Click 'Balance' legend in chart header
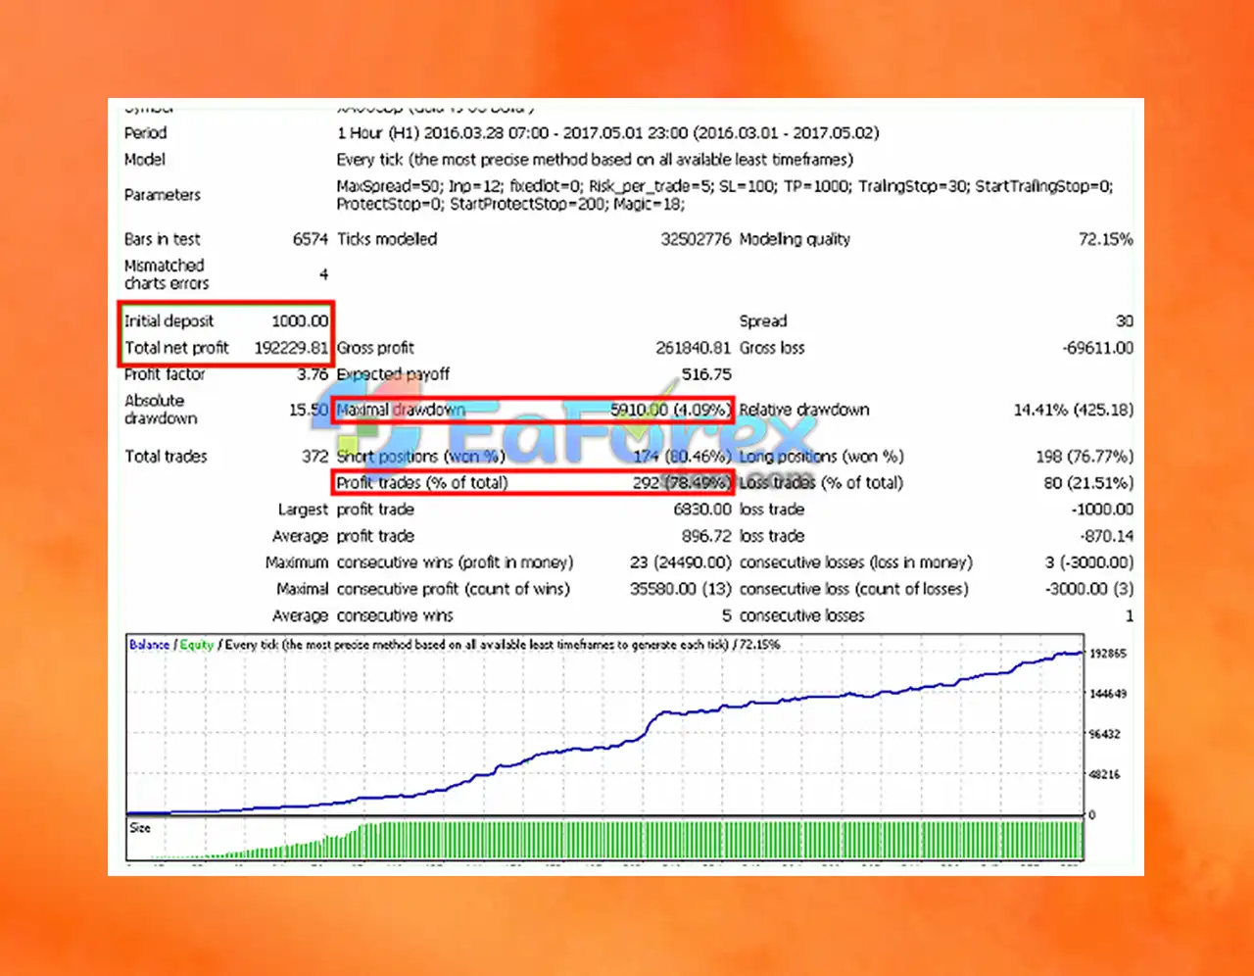This screenshot has height=976, width=1254. click(x=150, y=644)
